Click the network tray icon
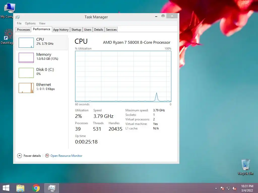This screenshot has width=258, height=193. pos(228,188)
